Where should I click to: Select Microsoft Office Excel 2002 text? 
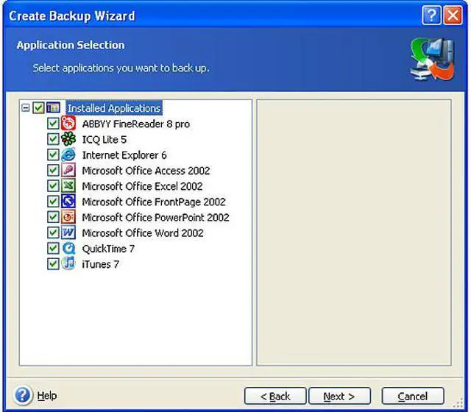(x=142, y=186)
